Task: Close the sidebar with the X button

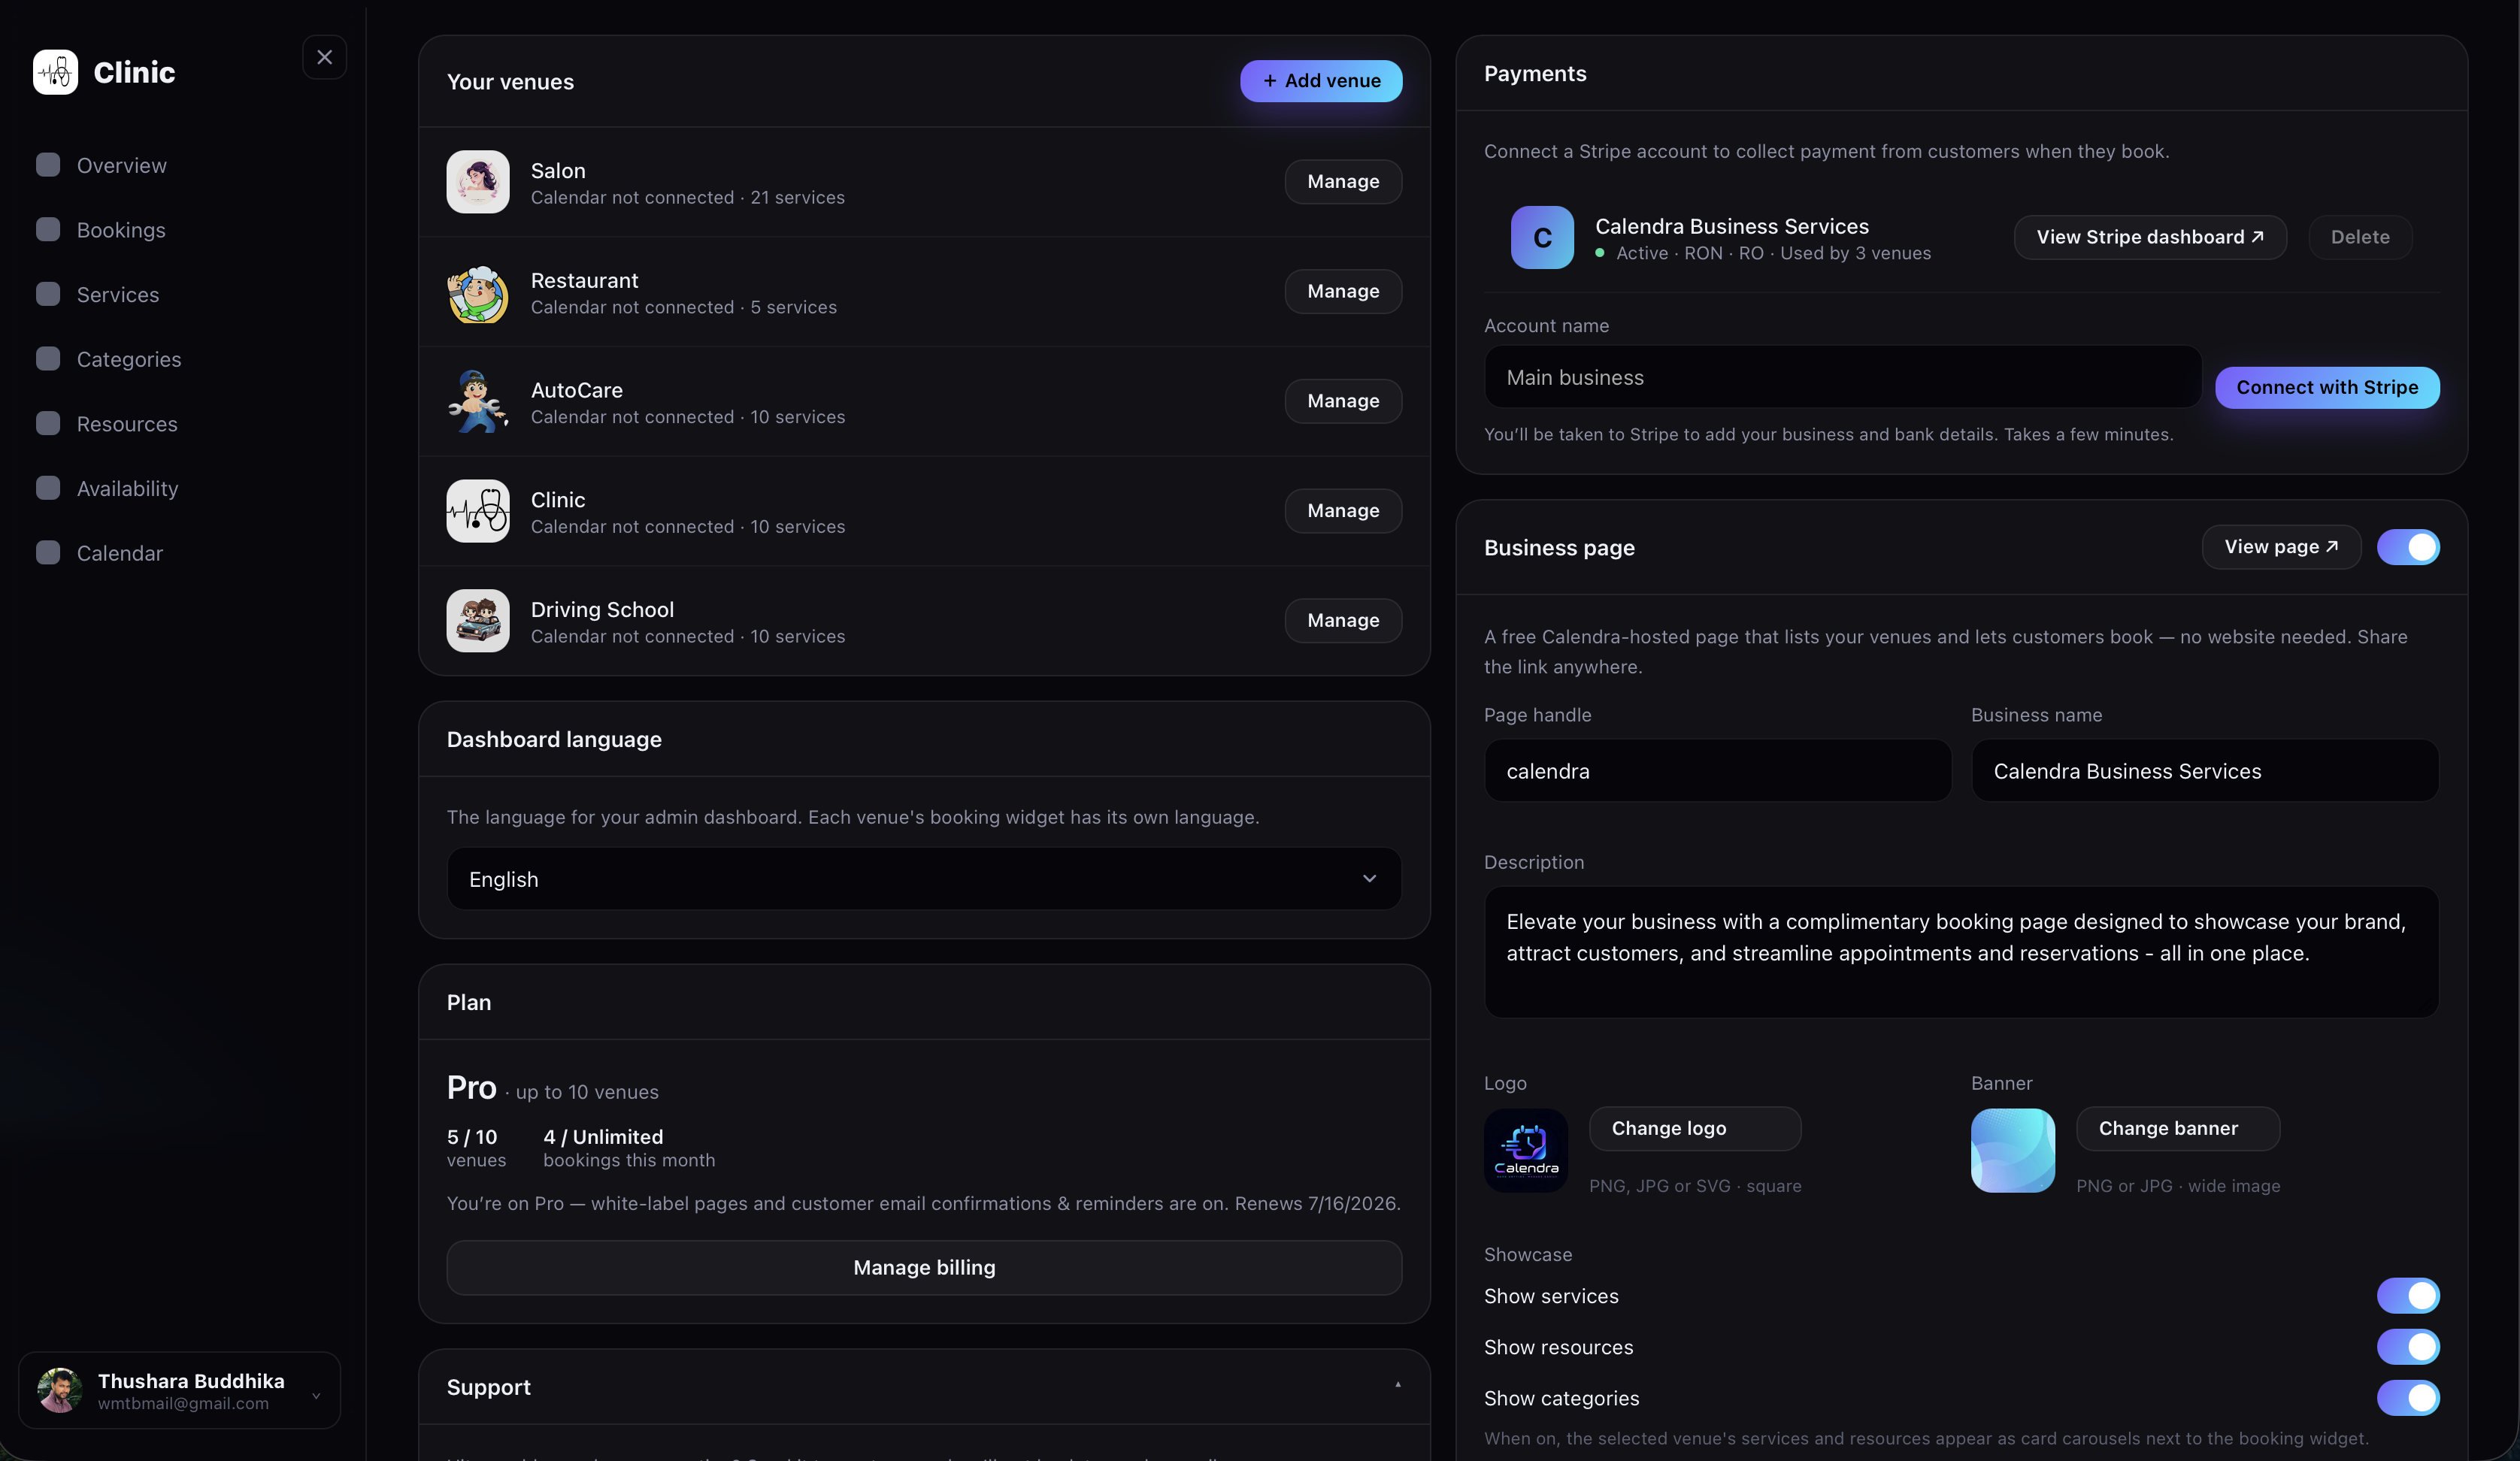Action: click(325, 58)
